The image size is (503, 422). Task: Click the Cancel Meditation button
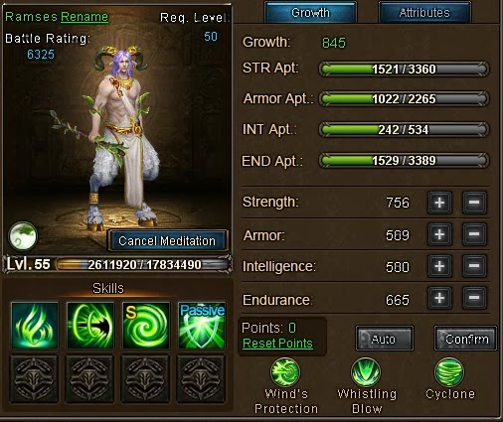click(167, 240)
